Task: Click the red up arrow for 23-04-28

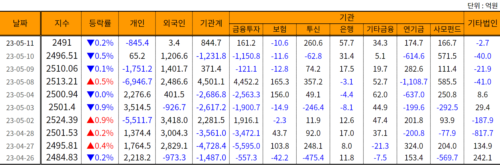Action: point(90,133)
